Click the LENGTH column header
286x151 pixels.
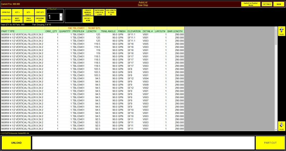coord(91,31)
